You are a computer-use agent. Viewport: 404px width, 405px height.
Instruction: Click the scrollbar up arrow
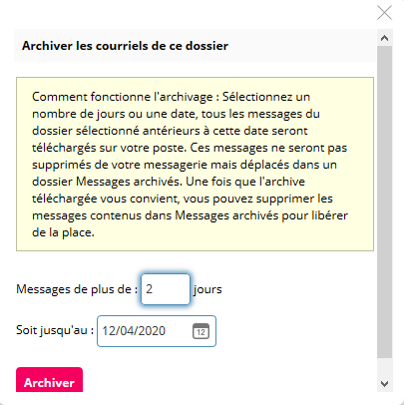point(385,38)
